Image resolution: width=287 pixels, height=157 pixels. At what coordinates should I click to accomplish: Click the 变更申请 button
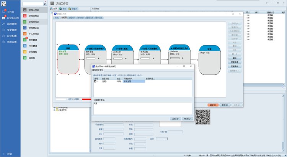(235, 62)
